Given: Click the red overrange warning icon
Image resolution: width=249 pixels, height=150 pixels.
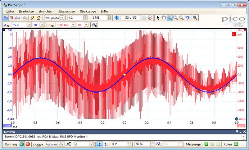Looking at the screenshot, I should point(234,34).
